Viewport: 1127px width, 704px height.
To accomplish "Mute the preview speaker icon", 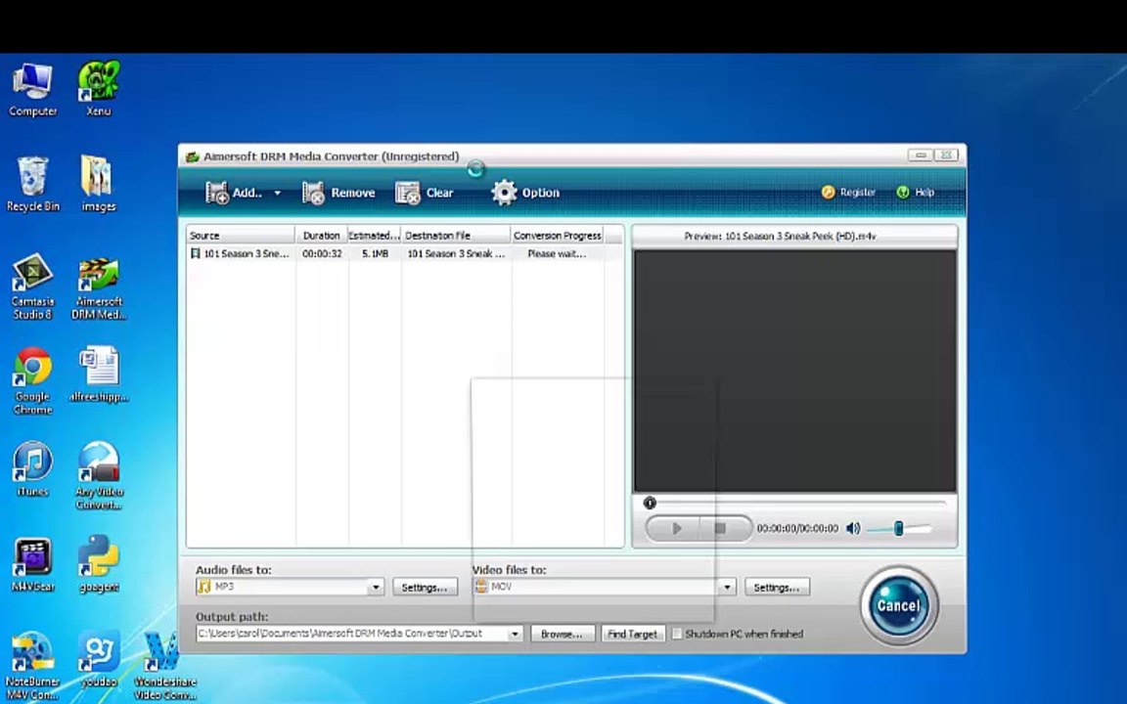I will coord(853,529).
